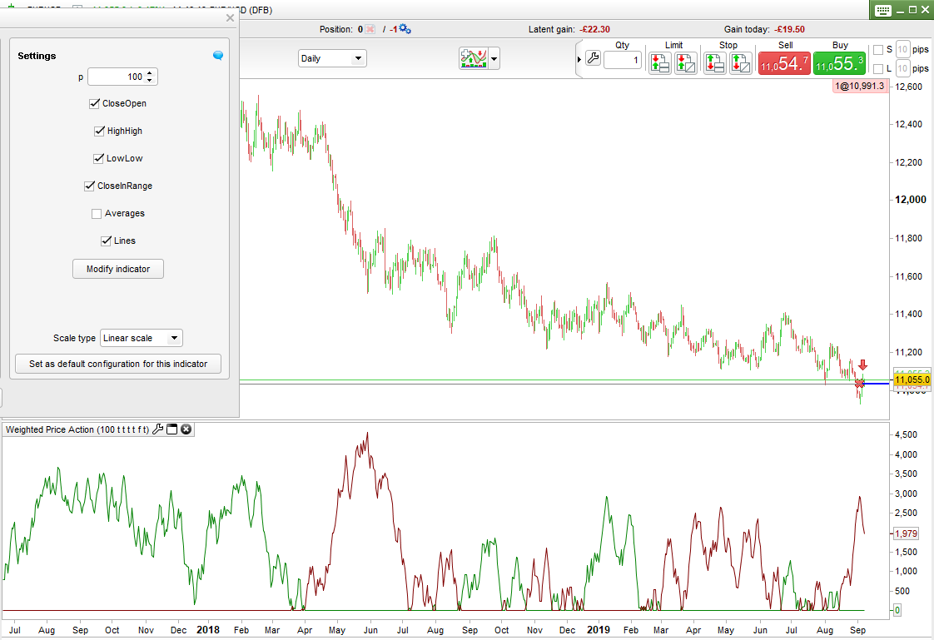Click the 11,055.0 yellow price label
934x640 pixels.
coord(912,380)
